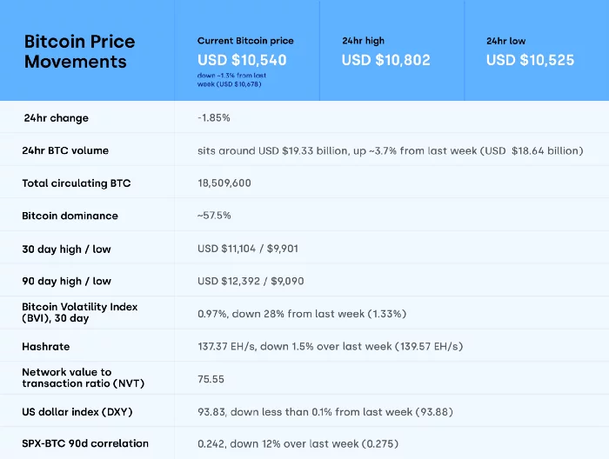Click the 90 day high / low label
This screenshot has height=459, width=609.
pyautogui.click(x=66, y=281)
